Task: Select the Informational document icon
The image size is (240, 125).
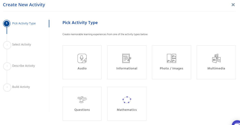Action: click(x=127, y=58)
